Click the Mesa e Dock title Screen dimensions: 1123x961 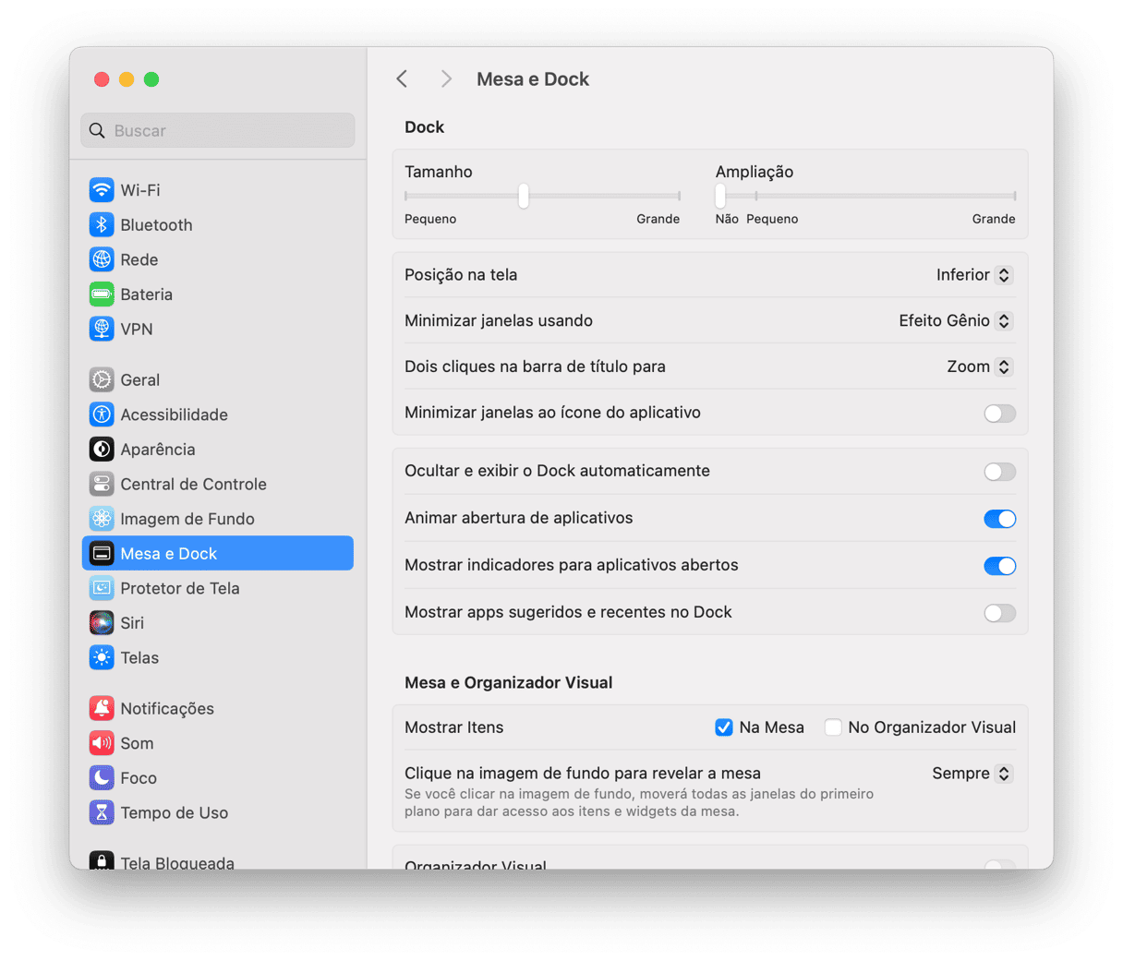(533, 79)
